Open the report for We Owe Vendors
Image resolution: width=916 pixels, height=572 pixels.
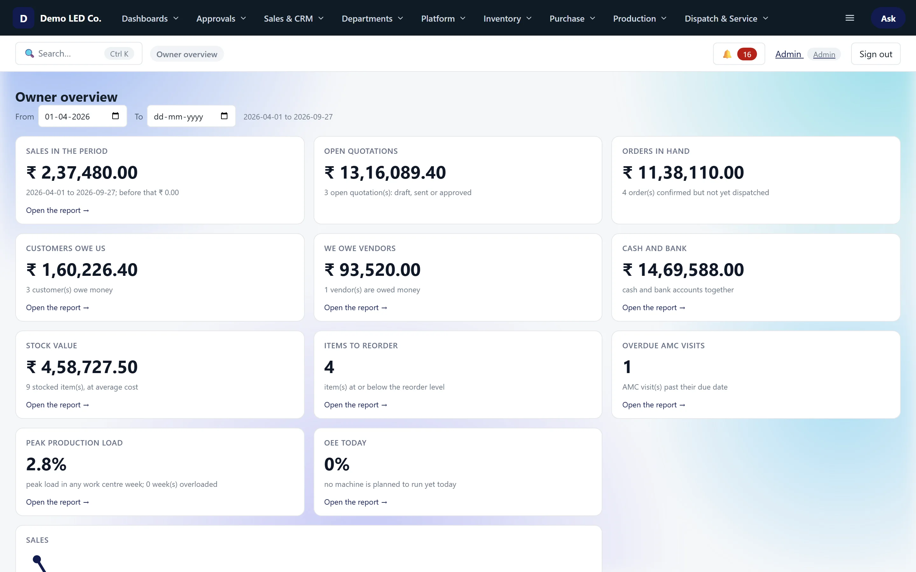point(355,308)
